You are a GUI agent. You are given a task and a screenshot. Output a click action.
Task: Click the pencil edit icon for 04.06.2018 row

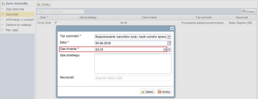pos(55,23)
